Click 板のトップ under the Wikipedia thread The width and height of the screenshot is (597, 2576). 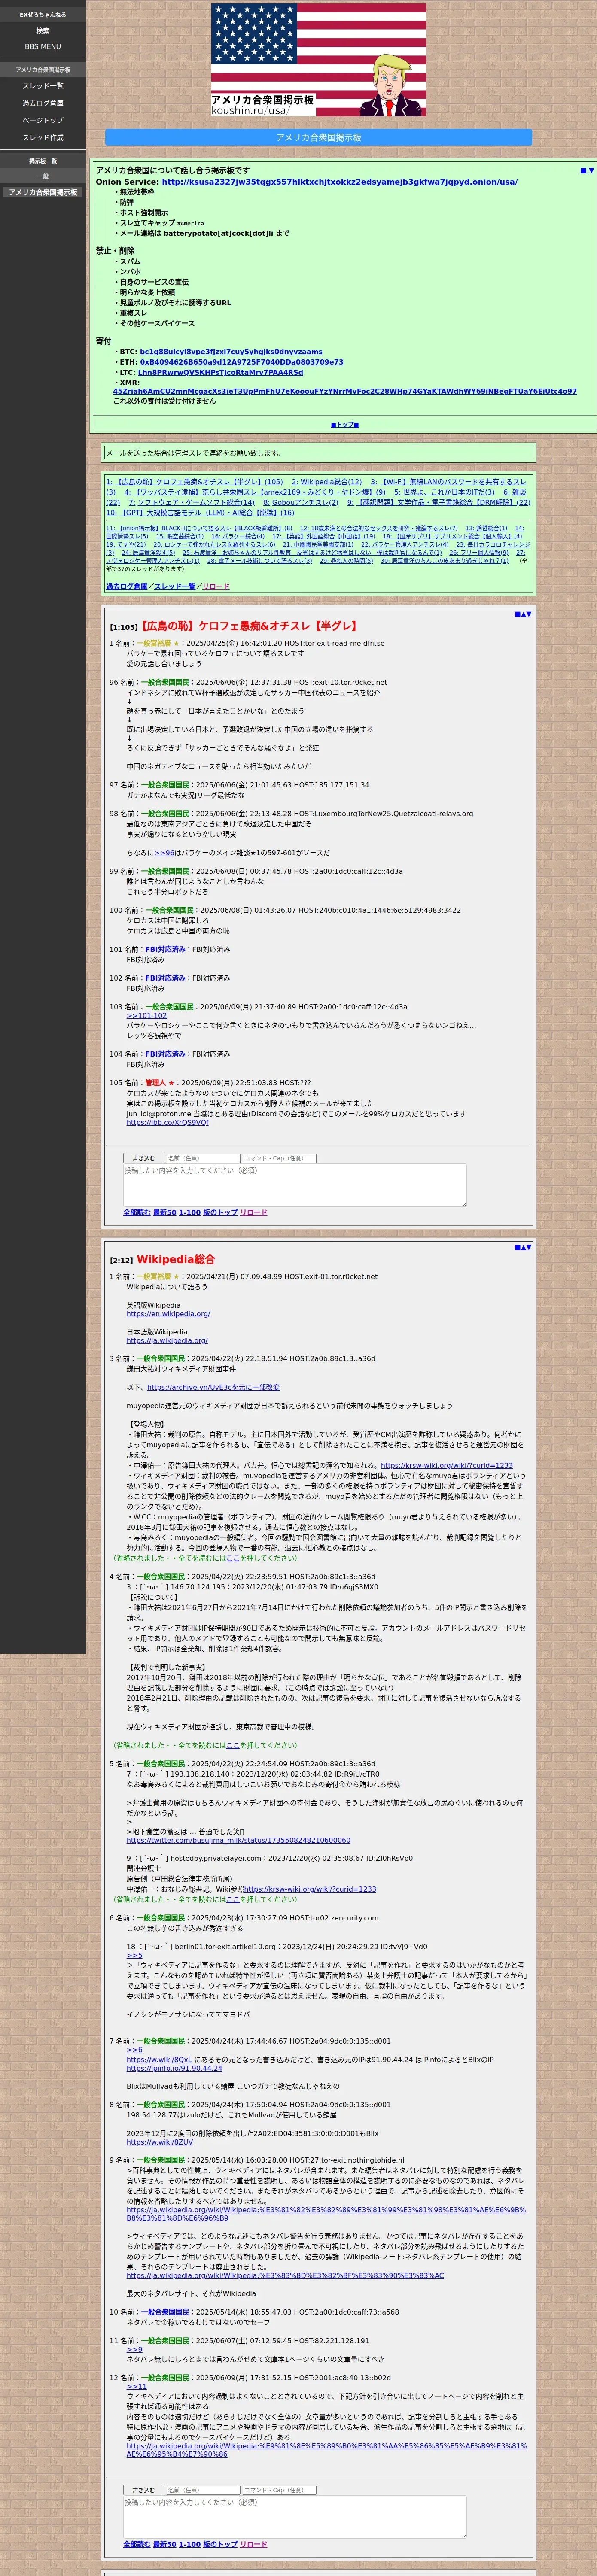tap(220, 2544)
